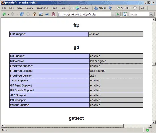The image size is (156, 133).
Task: Click the "Done" status bar text
Action: tap(5, 130)
